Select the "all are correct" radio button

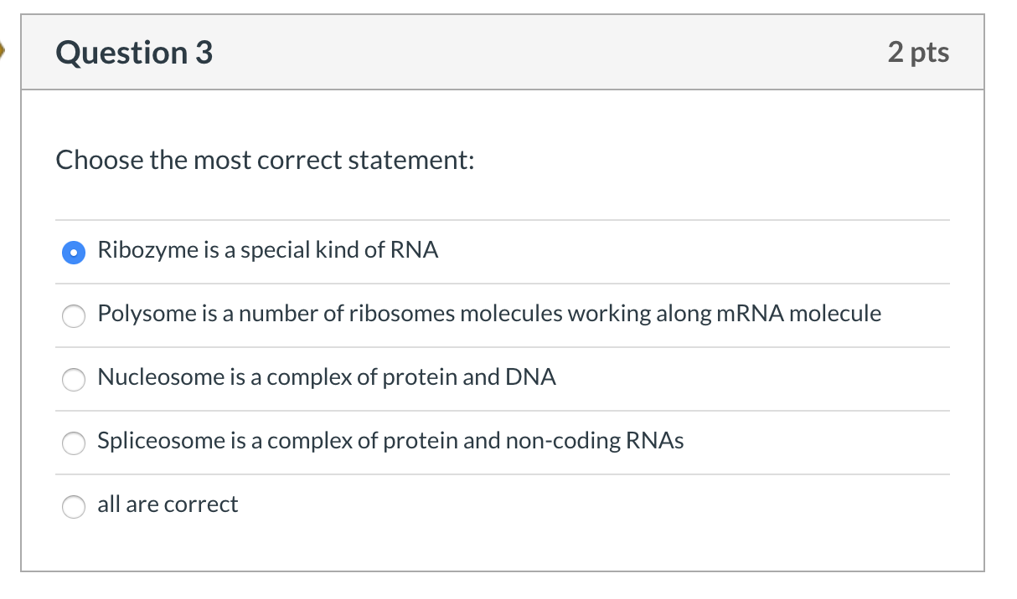pos(75,507)
